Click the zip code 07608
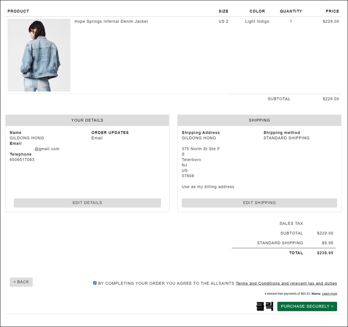 pyautogui.click(x=188, y=176)
